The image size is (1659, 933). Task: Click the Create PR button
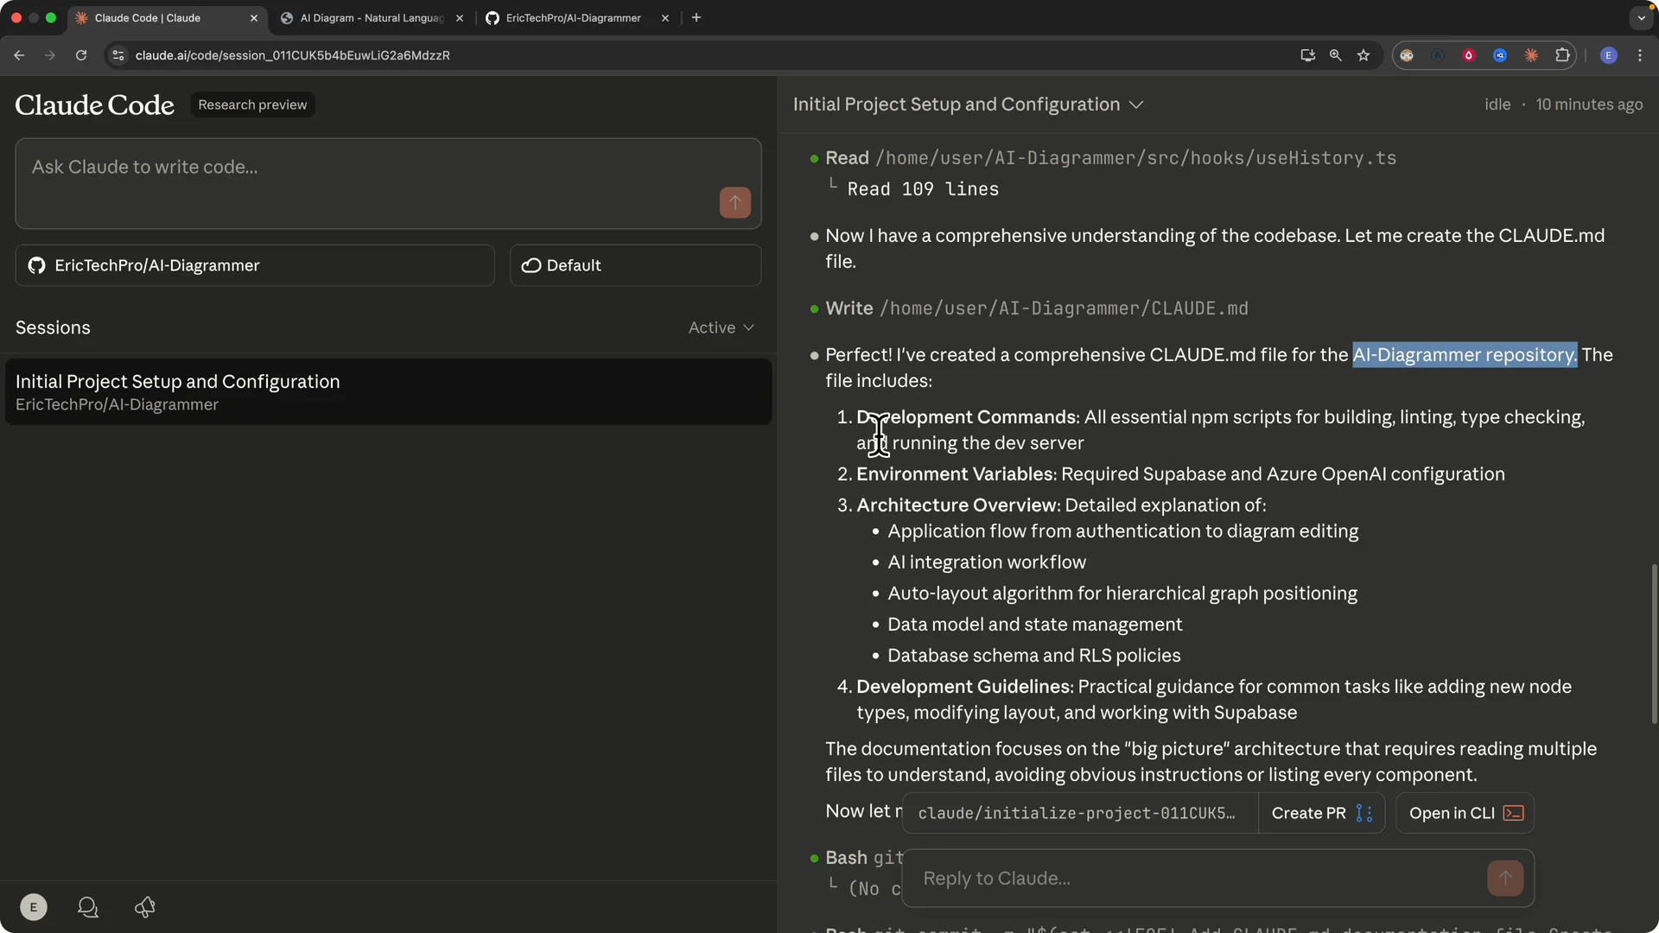coord(1322,813)
